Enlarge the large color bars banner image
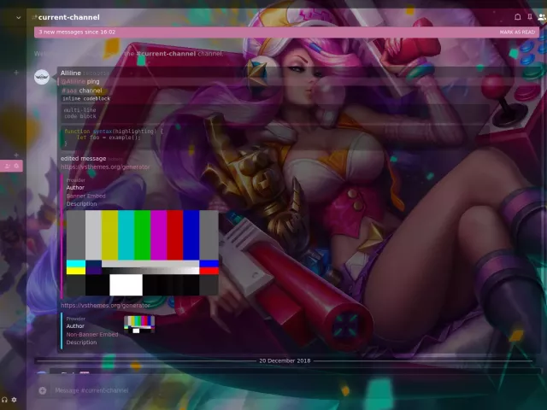This screenshot has width=547, height=410. point(142,253)
